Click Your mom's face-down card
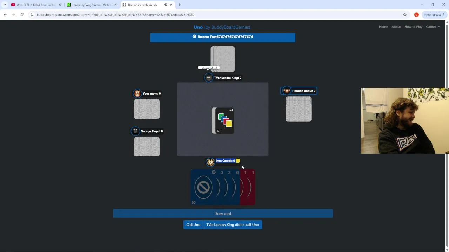 pos(147,109)
